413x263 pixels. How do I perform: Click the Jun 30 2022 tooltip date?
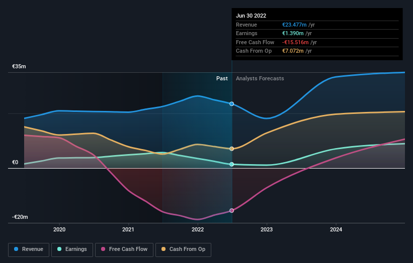pos(251,16)
